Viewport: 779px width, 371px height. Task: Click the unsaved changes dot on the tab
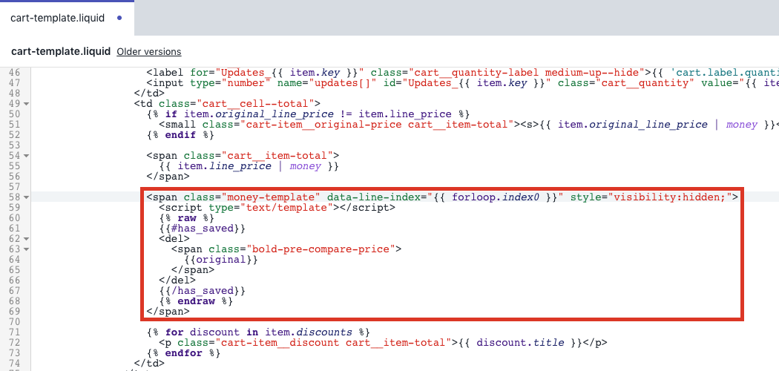(x=119, y=18)
